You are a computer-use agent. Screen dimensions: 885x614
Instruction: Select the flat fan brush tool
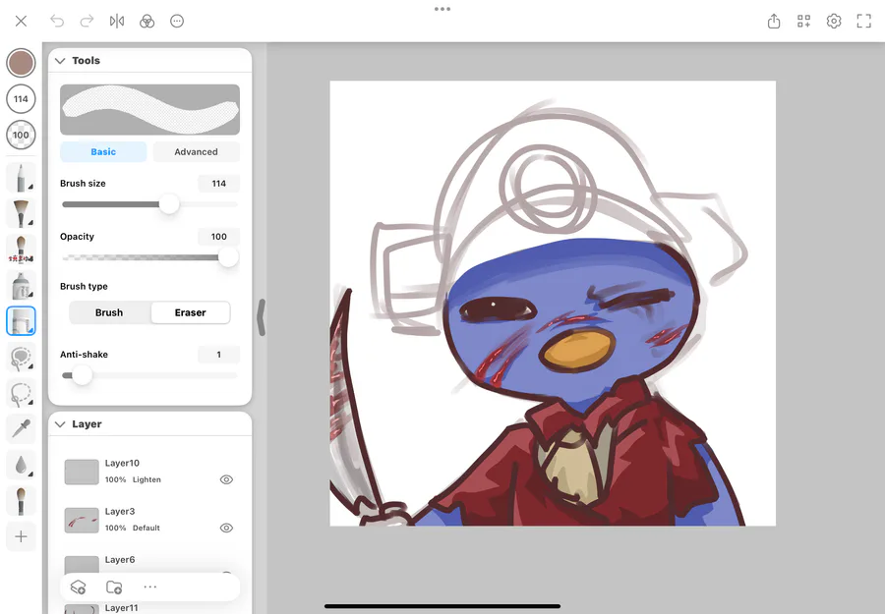pos(21,213)
